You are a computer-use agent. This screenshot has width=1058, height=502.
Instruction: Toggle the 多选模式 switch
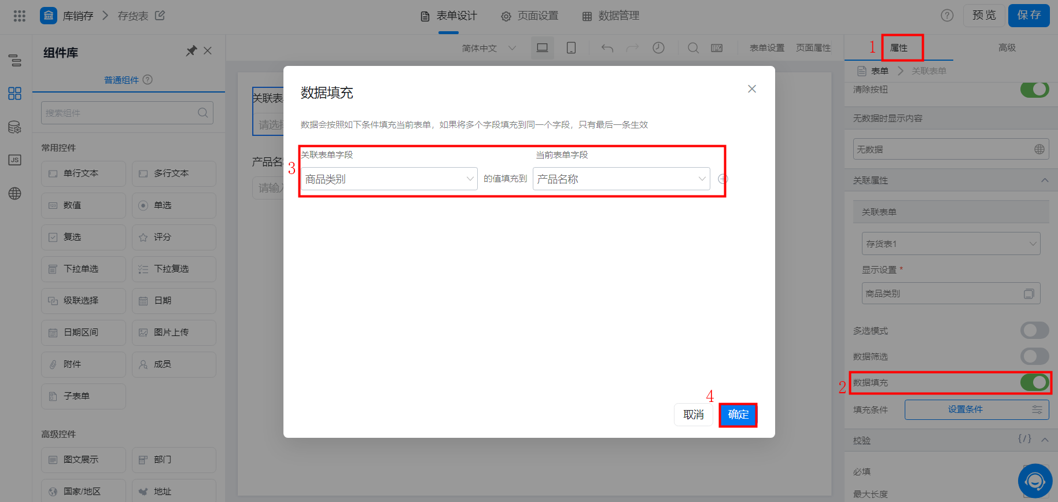pyautogui.click(x=1035, y=330)
